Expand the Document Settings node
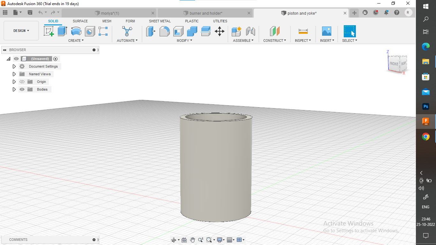436x245 pixels. 14,67
